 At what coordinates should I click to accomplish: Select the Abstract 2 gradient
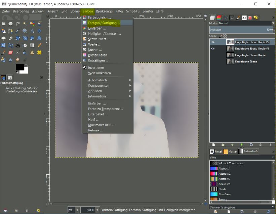[224, 174]
